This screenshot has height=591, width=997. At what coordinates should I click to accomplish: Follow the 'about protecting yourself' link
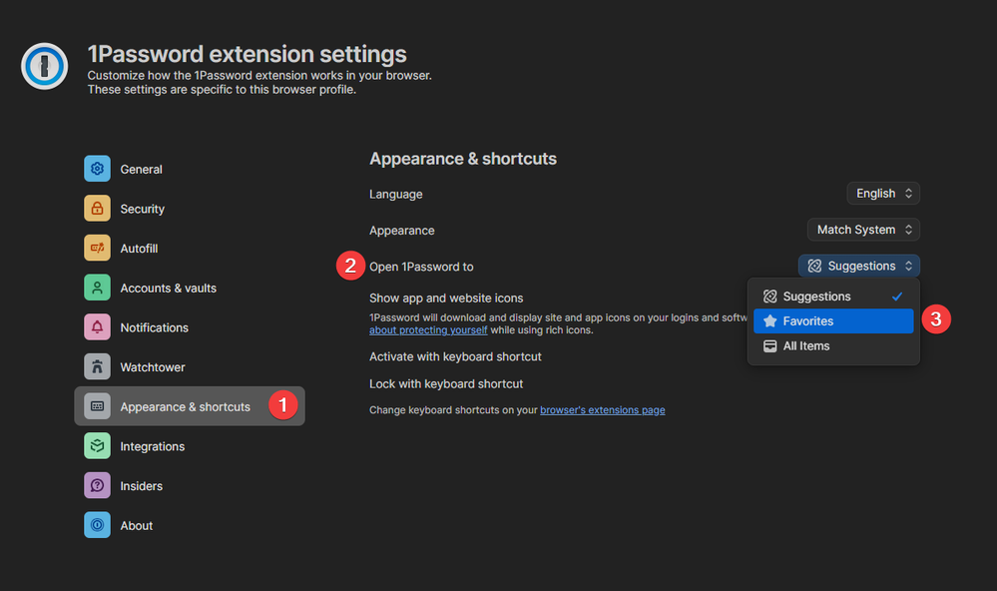(428, 330)
